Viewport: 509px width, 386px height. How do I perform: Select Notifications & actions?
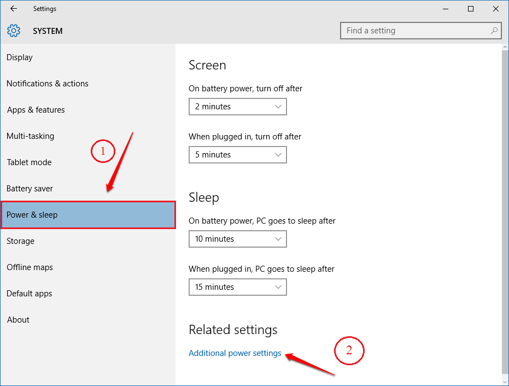pos(47,83)
